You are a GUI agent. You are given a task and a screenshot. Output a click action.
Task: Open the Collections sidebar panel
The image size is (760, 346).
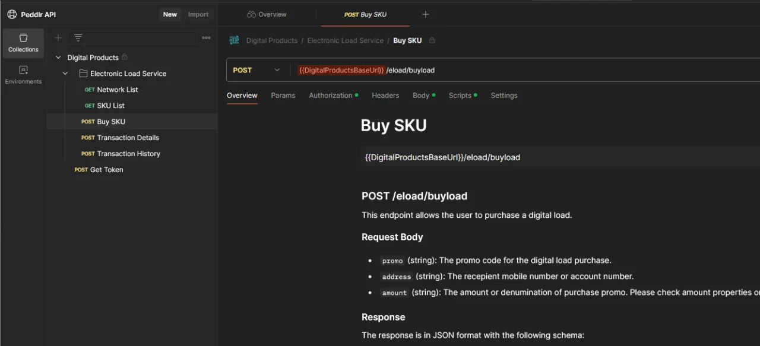[23, 43]
